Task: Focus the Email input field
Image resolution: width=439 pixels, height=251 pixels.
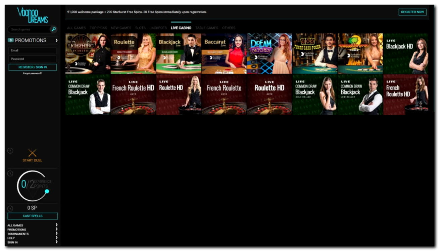Action: click(33, 51)
